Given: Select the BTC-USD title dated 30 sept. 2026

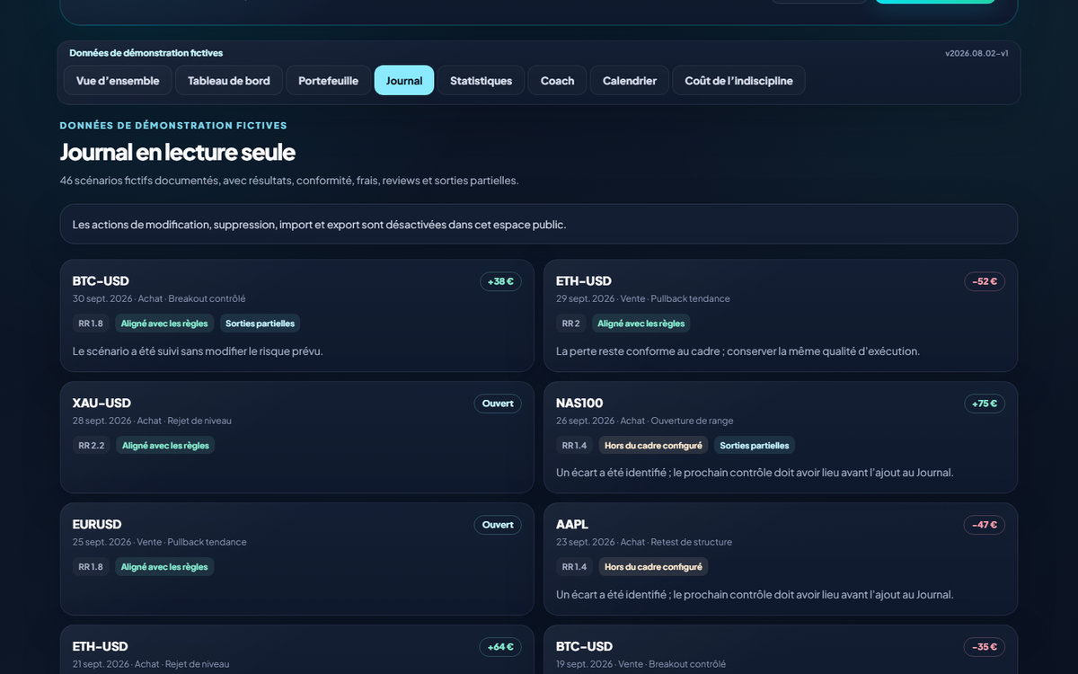Looking at the screenshot, I should tap(101, 281).
